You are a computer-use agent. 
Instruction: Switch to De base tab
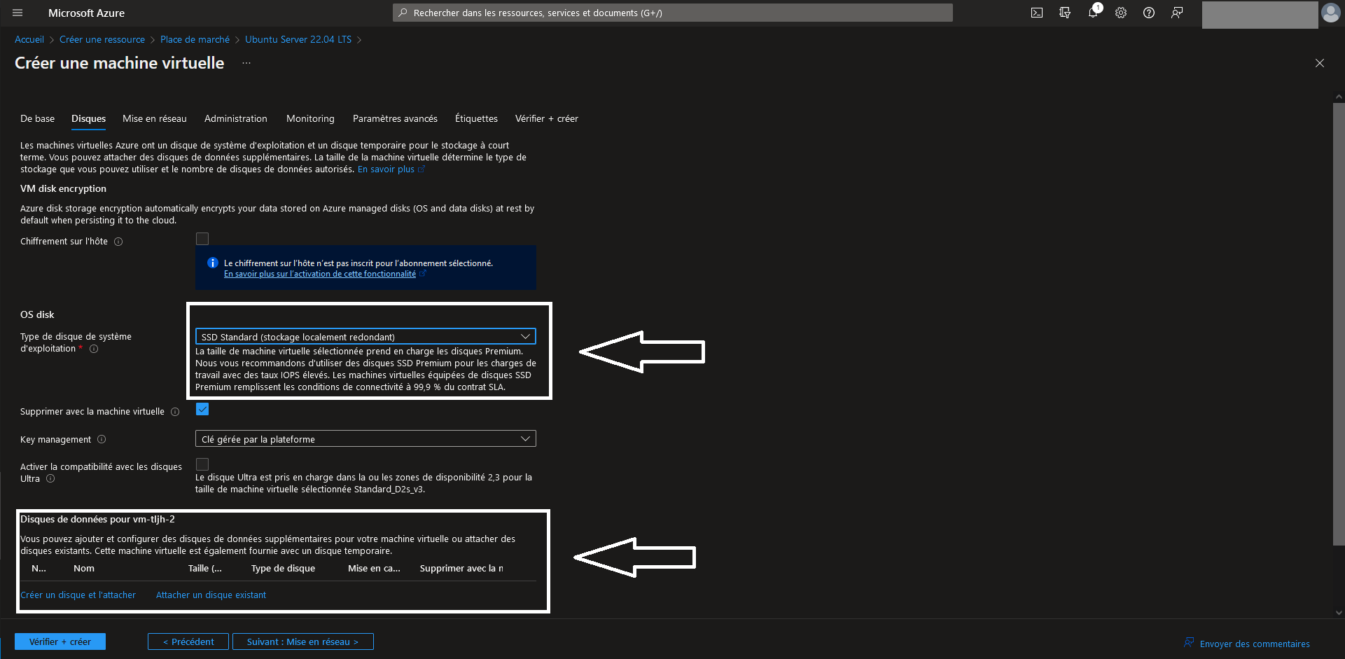(x=38, y=118)
